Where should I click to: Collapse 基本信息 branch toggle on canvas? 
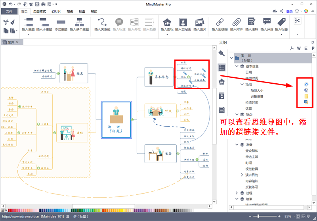175,77
